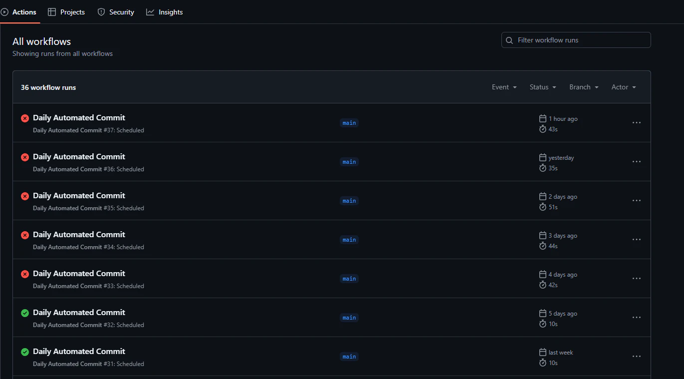Expand the Event filter dropdown
The image size is (684, 379).
[504, 87]
